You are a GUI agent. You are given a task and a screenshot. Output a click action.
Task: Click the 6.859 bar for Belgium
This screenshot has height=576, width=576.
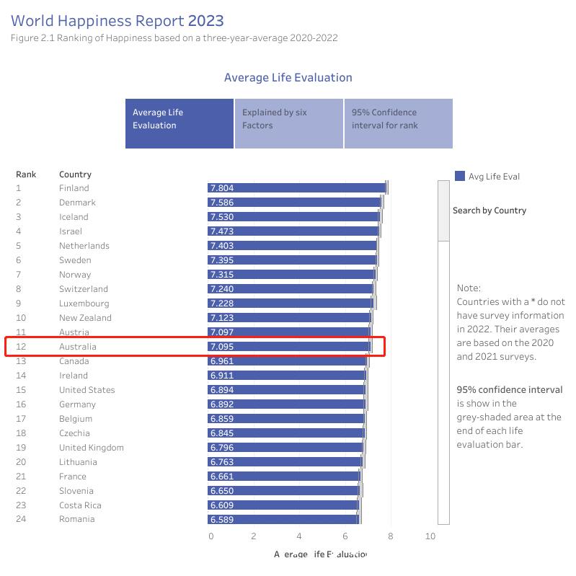point(286,419)
